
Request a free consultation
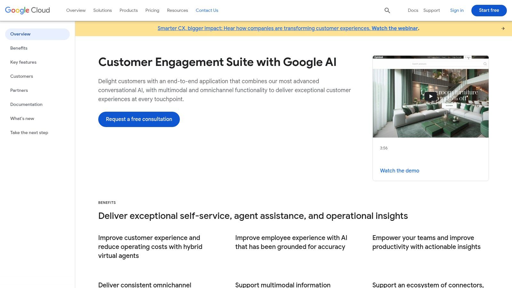(x=139, y=119)
